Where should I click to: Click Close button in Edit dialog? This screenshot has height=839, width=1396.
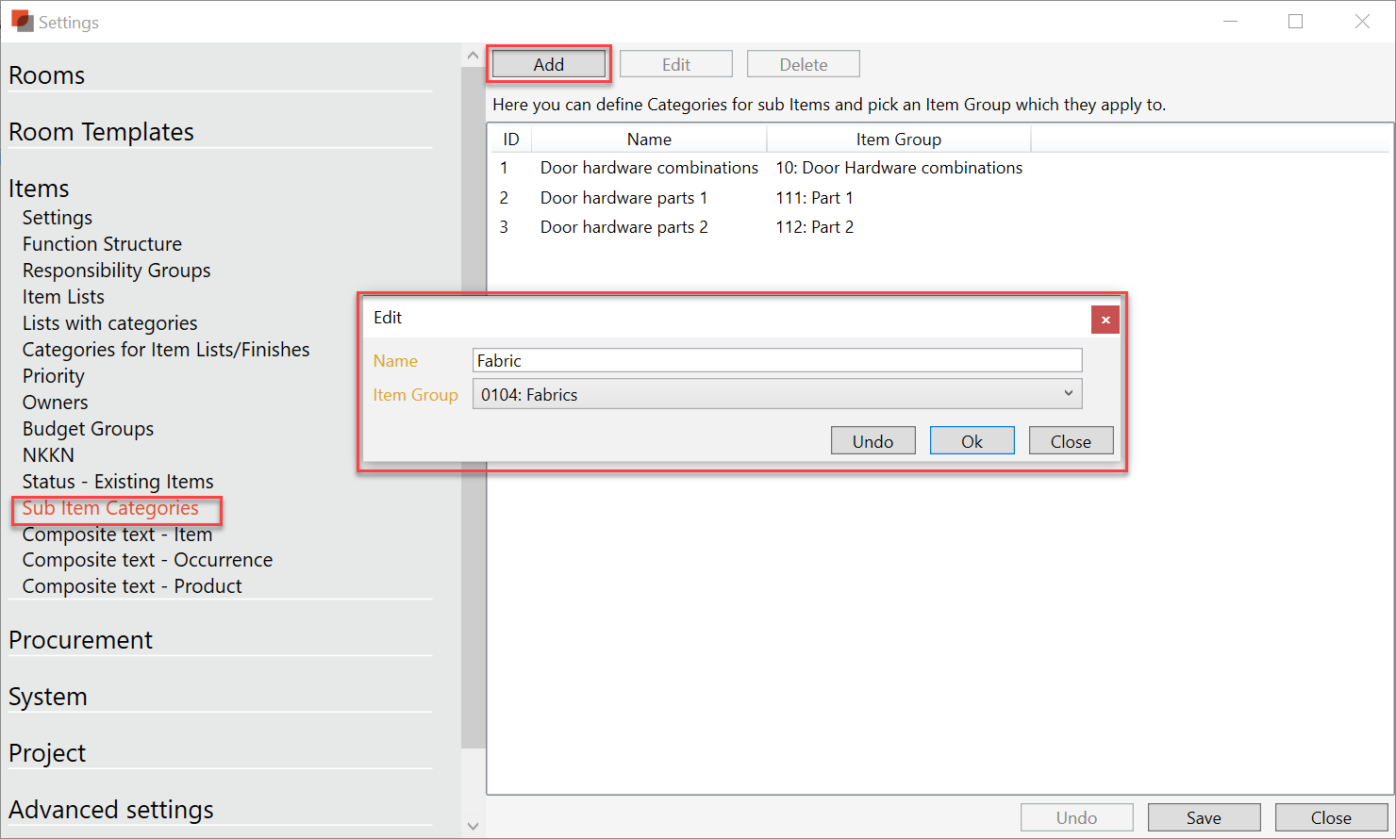click(x=1071, y=441)
